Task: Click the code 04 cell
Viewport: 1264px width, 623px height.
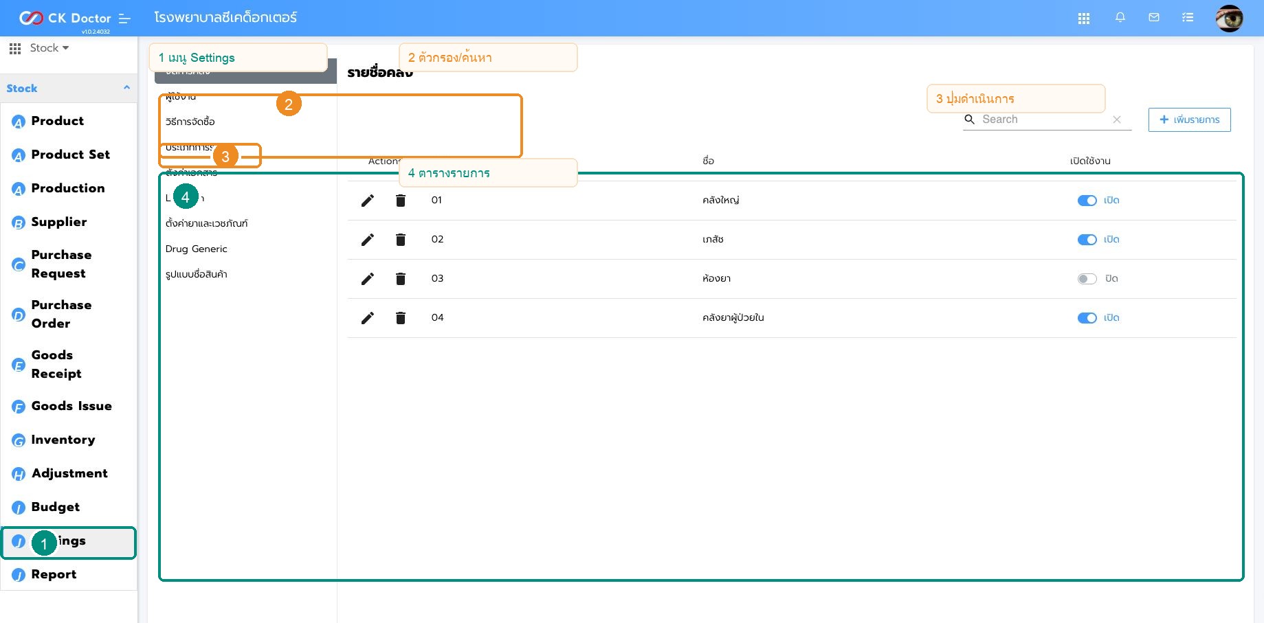Action: tap(437, 318)
